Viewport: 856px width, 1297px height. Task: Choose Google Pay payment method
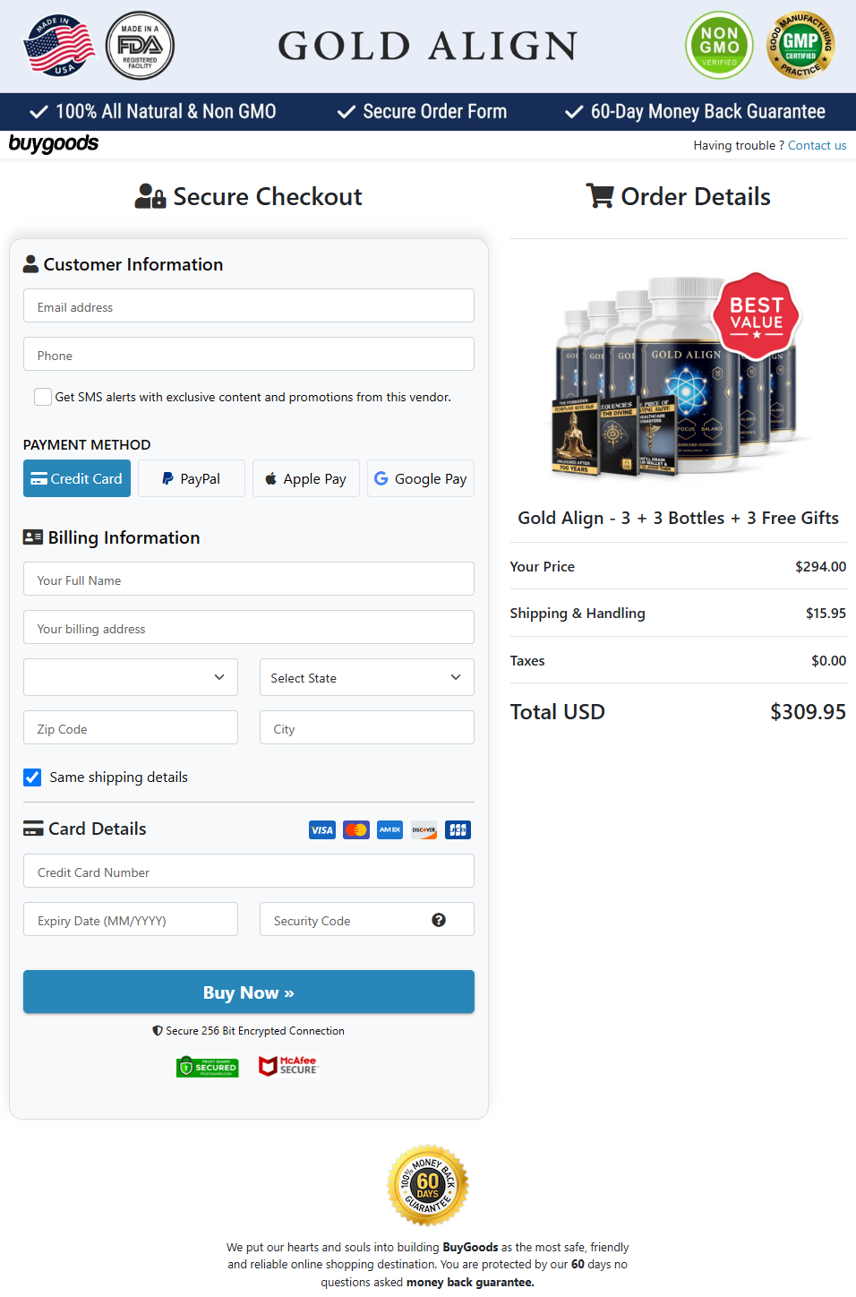(x=421, y=478)
